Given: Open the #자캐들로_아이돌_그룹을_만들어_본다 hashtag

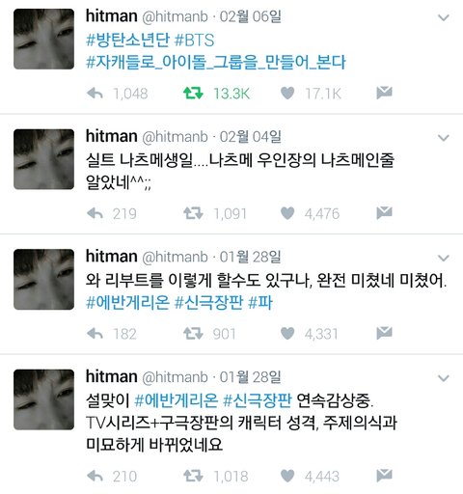Looking at the screenshot, I should click(216, 63).
